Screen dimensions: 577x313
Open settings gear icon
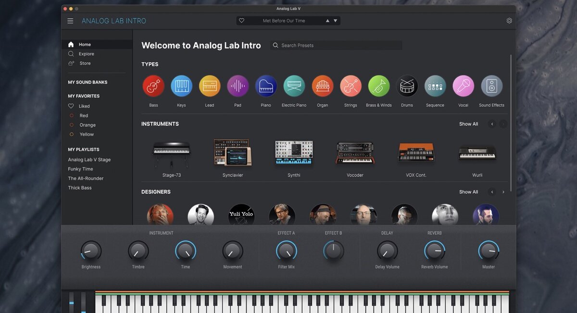pyautogui.click(x=509, y=21)
